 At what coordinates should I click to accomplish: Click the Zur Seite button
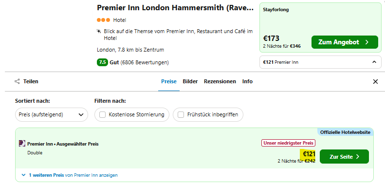pos(344,156)
